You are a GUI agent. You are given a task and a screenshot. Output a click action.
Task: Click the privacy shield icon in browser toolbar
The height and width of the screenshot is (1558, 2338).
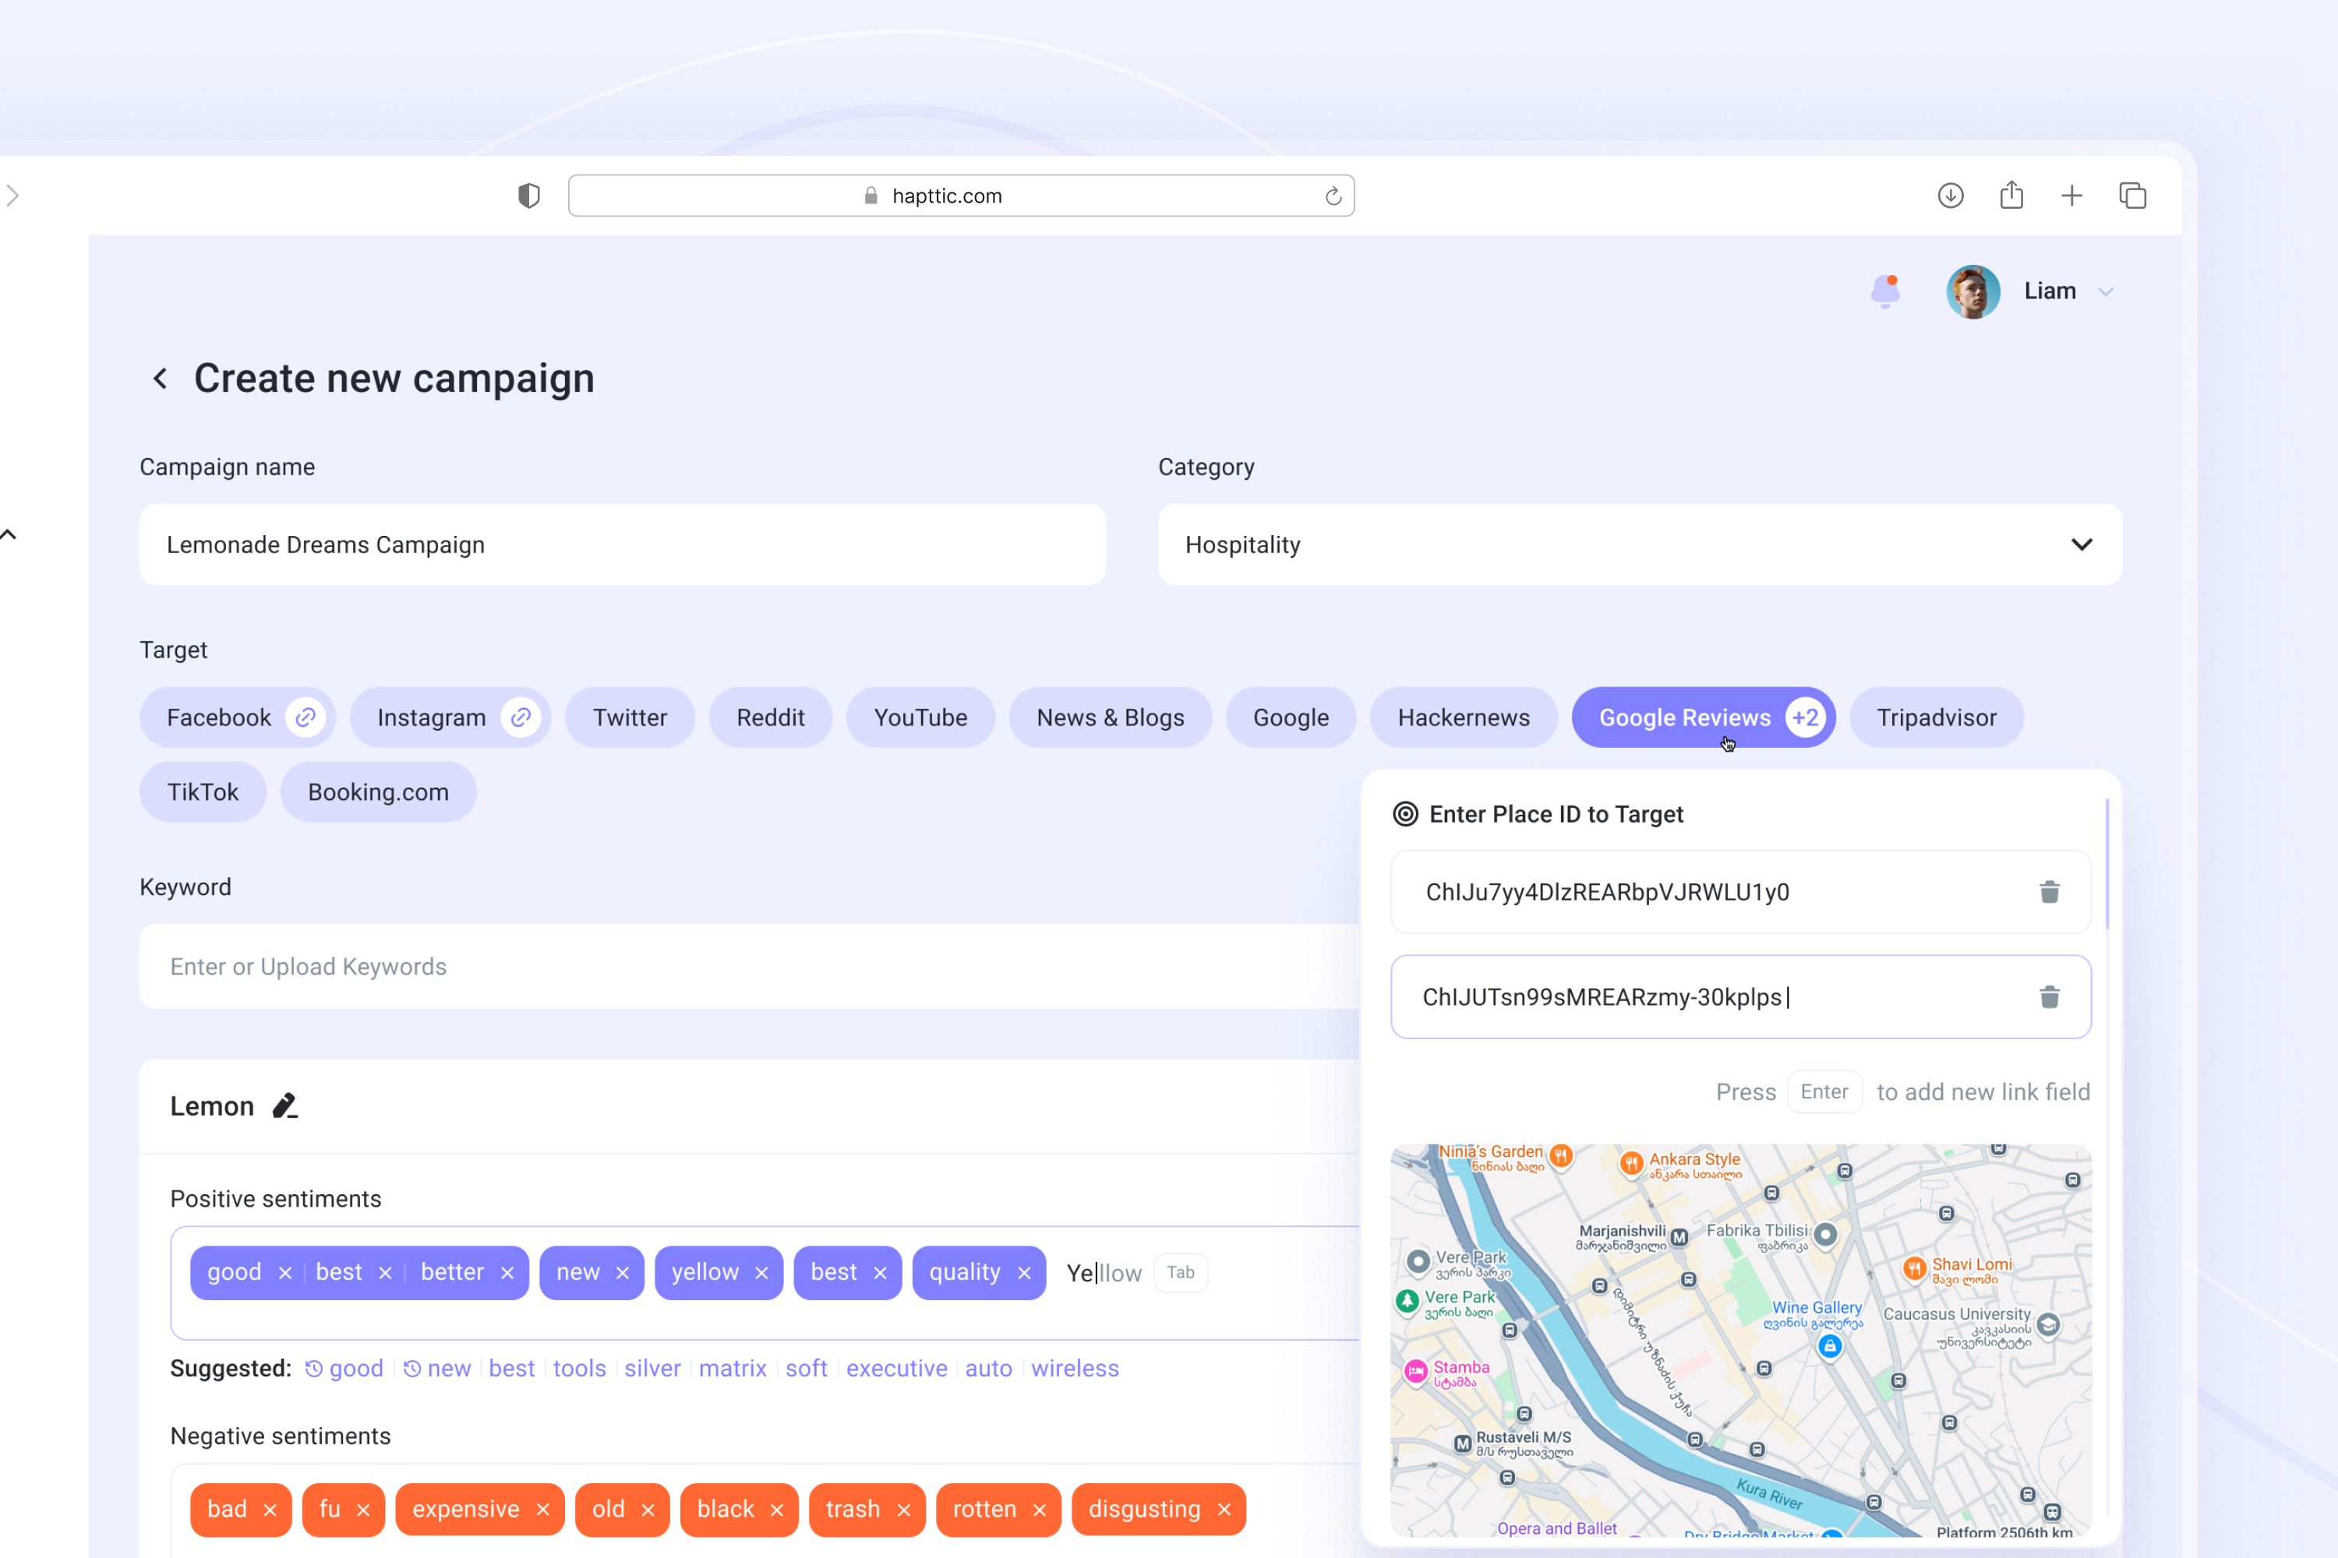pos(529,196)
